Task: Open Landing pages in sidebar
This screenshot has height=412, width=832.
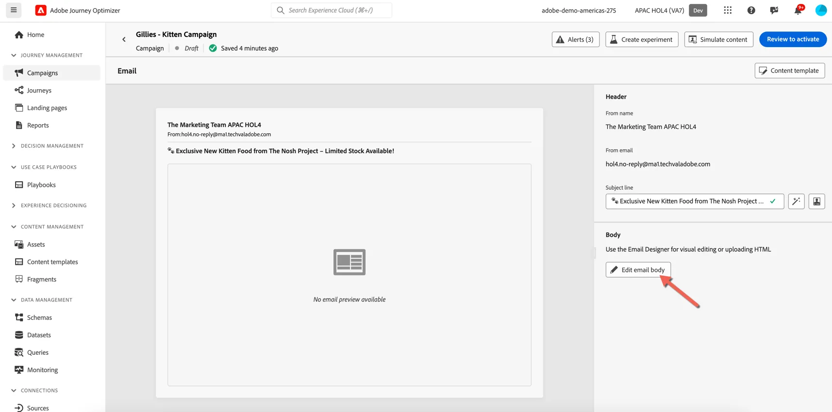Action: [51, 108]
